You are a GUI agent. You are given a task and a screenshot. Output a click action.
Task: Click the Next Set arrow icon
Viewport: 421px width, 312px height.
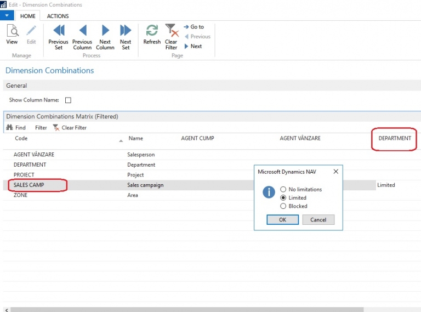coord(126,31)
